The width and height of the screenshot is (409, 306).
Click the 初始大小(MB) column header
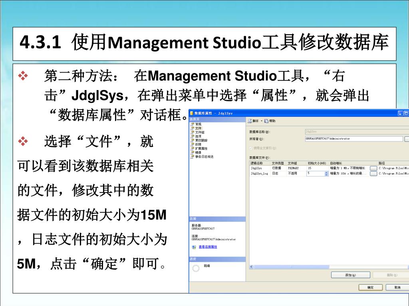pos(317,163)
